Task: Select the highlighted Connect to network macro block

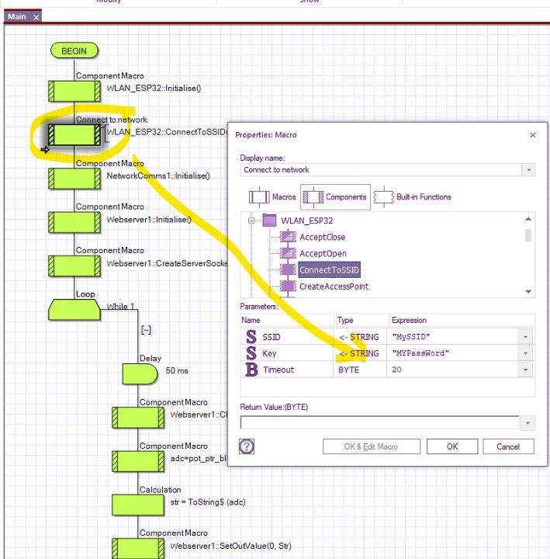Action: pyautogui.click(x=74, y=135)
